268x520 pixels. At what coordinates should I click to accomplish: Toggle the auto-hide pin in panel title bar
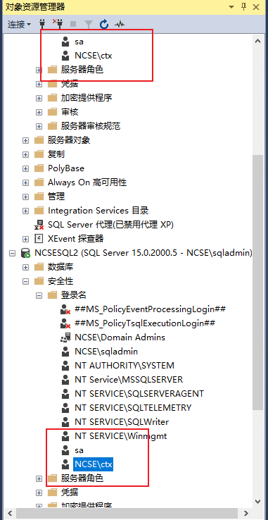click(x=244, y=6)
